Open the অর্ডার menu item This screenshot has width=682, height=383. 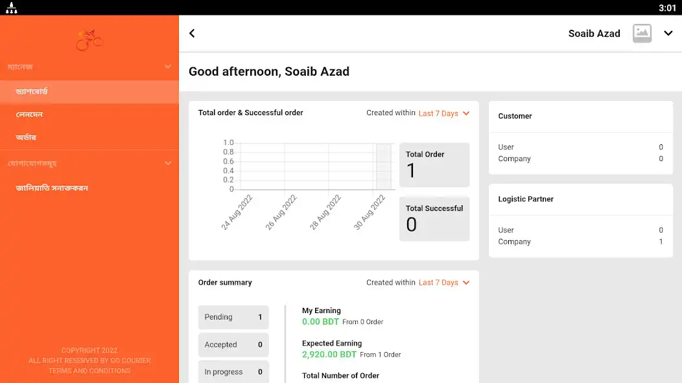pos(89,137)
